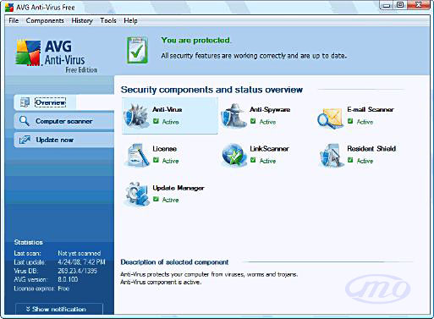
Task: Open the Anti-Spyware spy icon
Action: [x=233, y=116]
